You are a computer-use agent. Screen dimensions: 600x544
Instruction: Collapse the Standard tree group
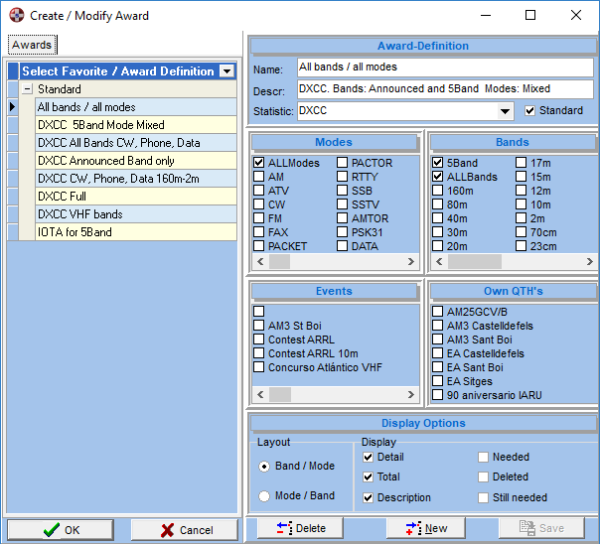pos(27,89)
